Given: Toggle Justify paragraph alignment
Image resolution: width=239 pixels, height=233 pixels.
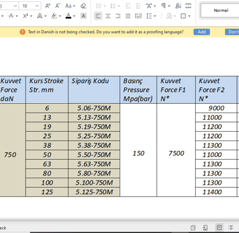Looking at the screenshot, I should (128, 16).
